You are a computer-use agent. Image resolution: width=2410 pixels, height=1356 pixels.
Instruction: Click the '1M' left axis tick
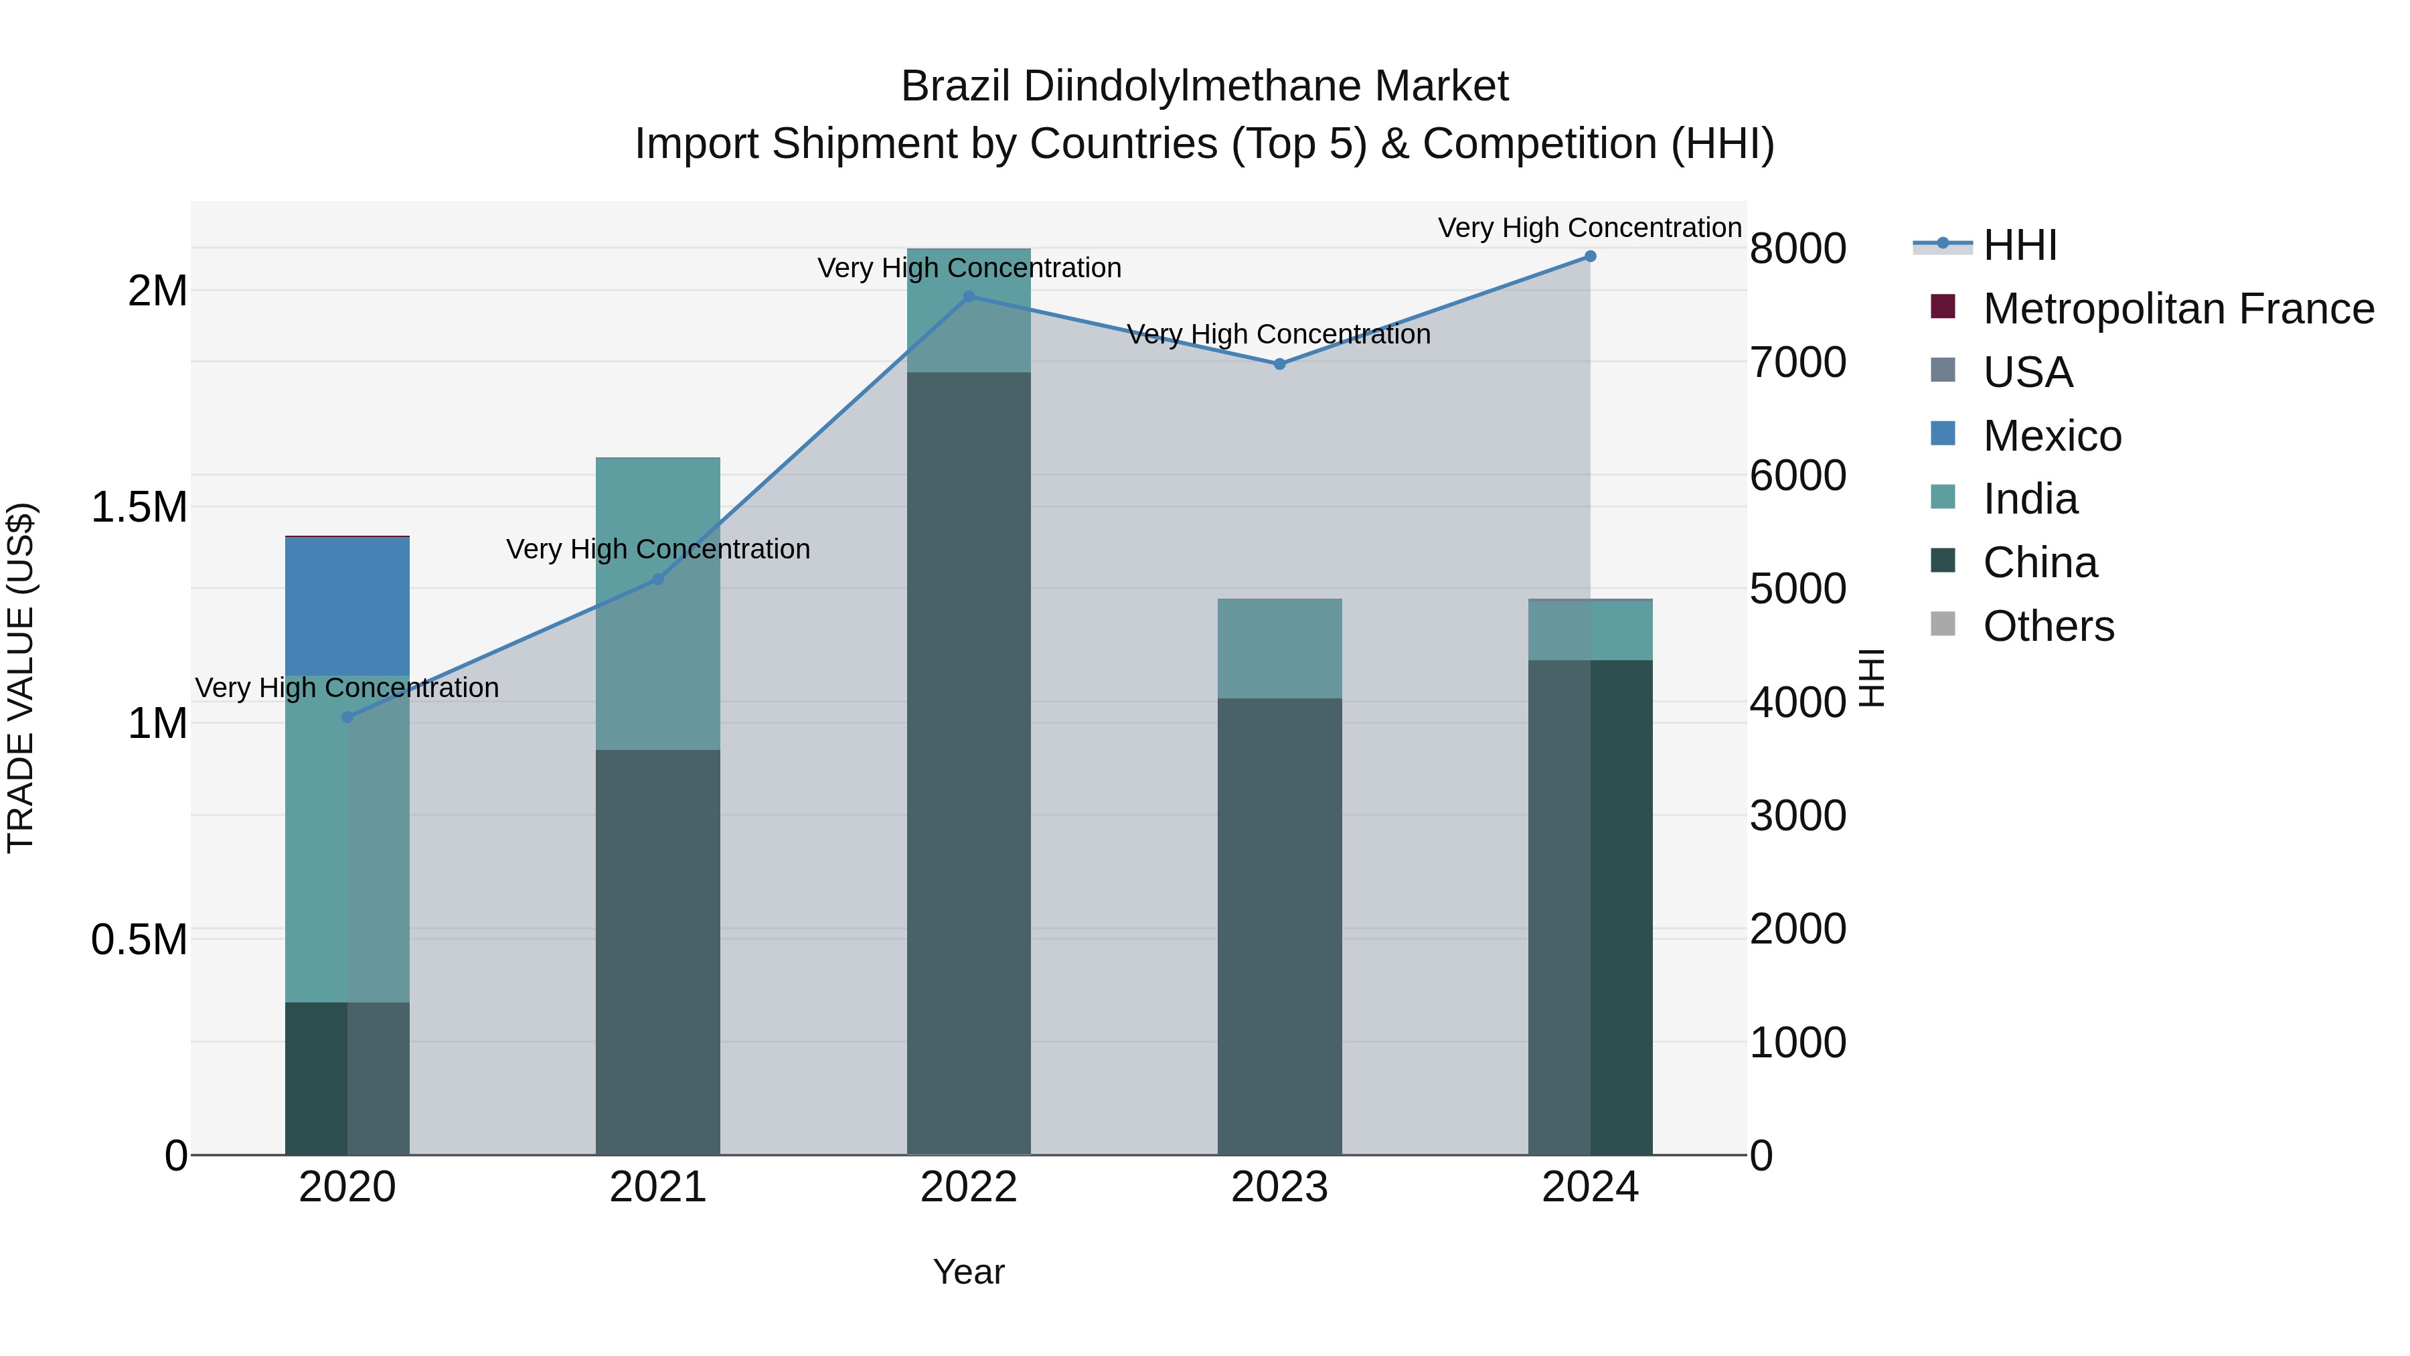coord(158,723)
